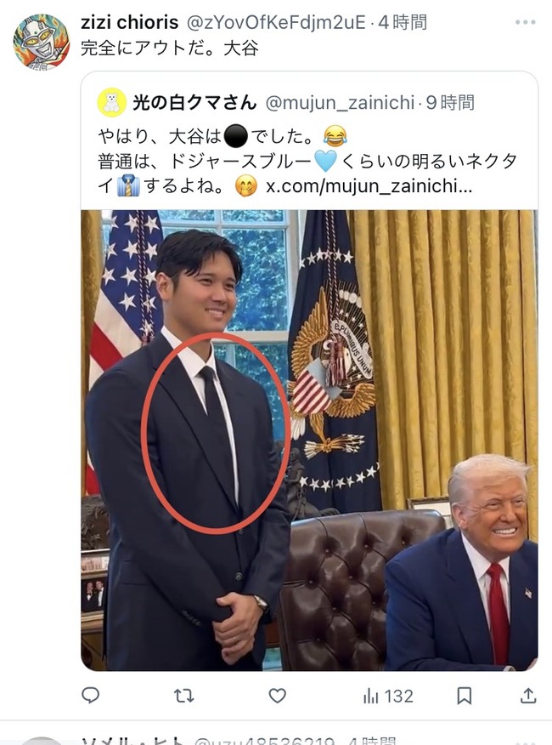
Task: Open the post text 完全にアウトだ。大谷
Action: 170,48
